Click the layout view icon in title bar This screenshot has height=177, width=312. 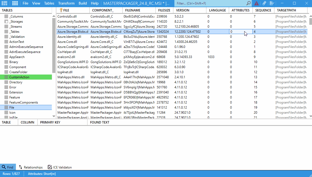(4, 3)
